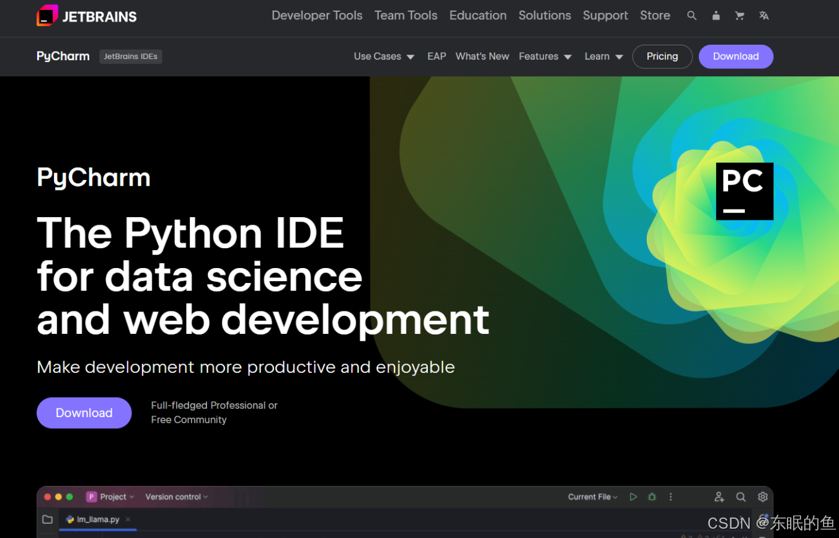
Task: Click the PyCharm product name in sub-navigation
Action: [x=63, y=56]
